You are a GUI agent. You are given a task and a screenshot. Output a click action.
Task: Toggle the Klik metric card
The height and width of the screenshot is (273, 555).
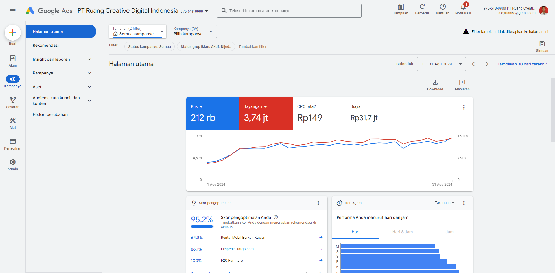pos(213,113)
